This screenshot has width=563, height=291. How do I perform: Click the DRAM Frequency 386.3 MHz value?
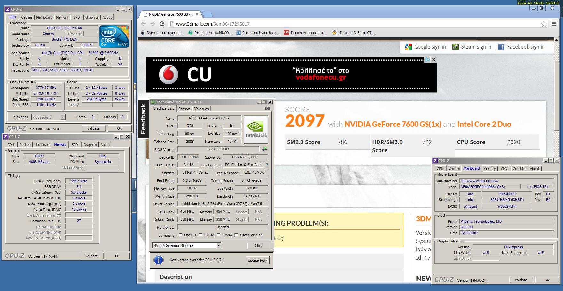pyautogui.click(x=79, y=181)
